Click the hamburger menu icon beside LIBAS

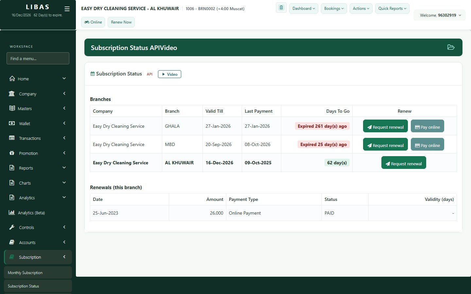point(67,9)
